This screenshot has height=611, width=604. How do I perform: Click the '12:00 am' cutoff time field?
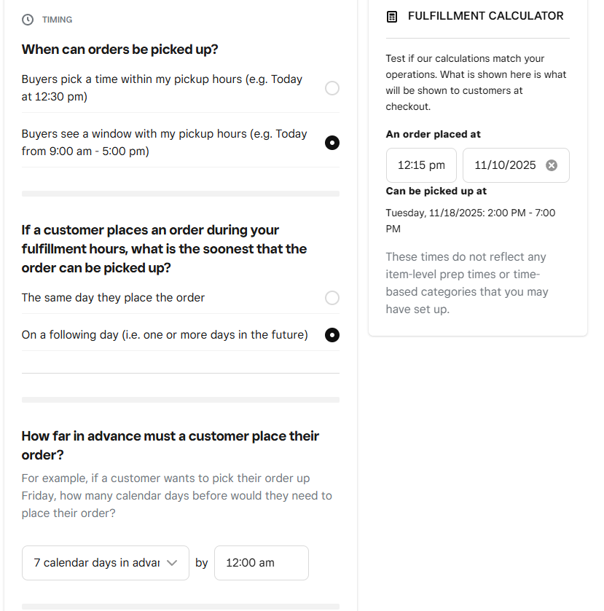(261, 563)
